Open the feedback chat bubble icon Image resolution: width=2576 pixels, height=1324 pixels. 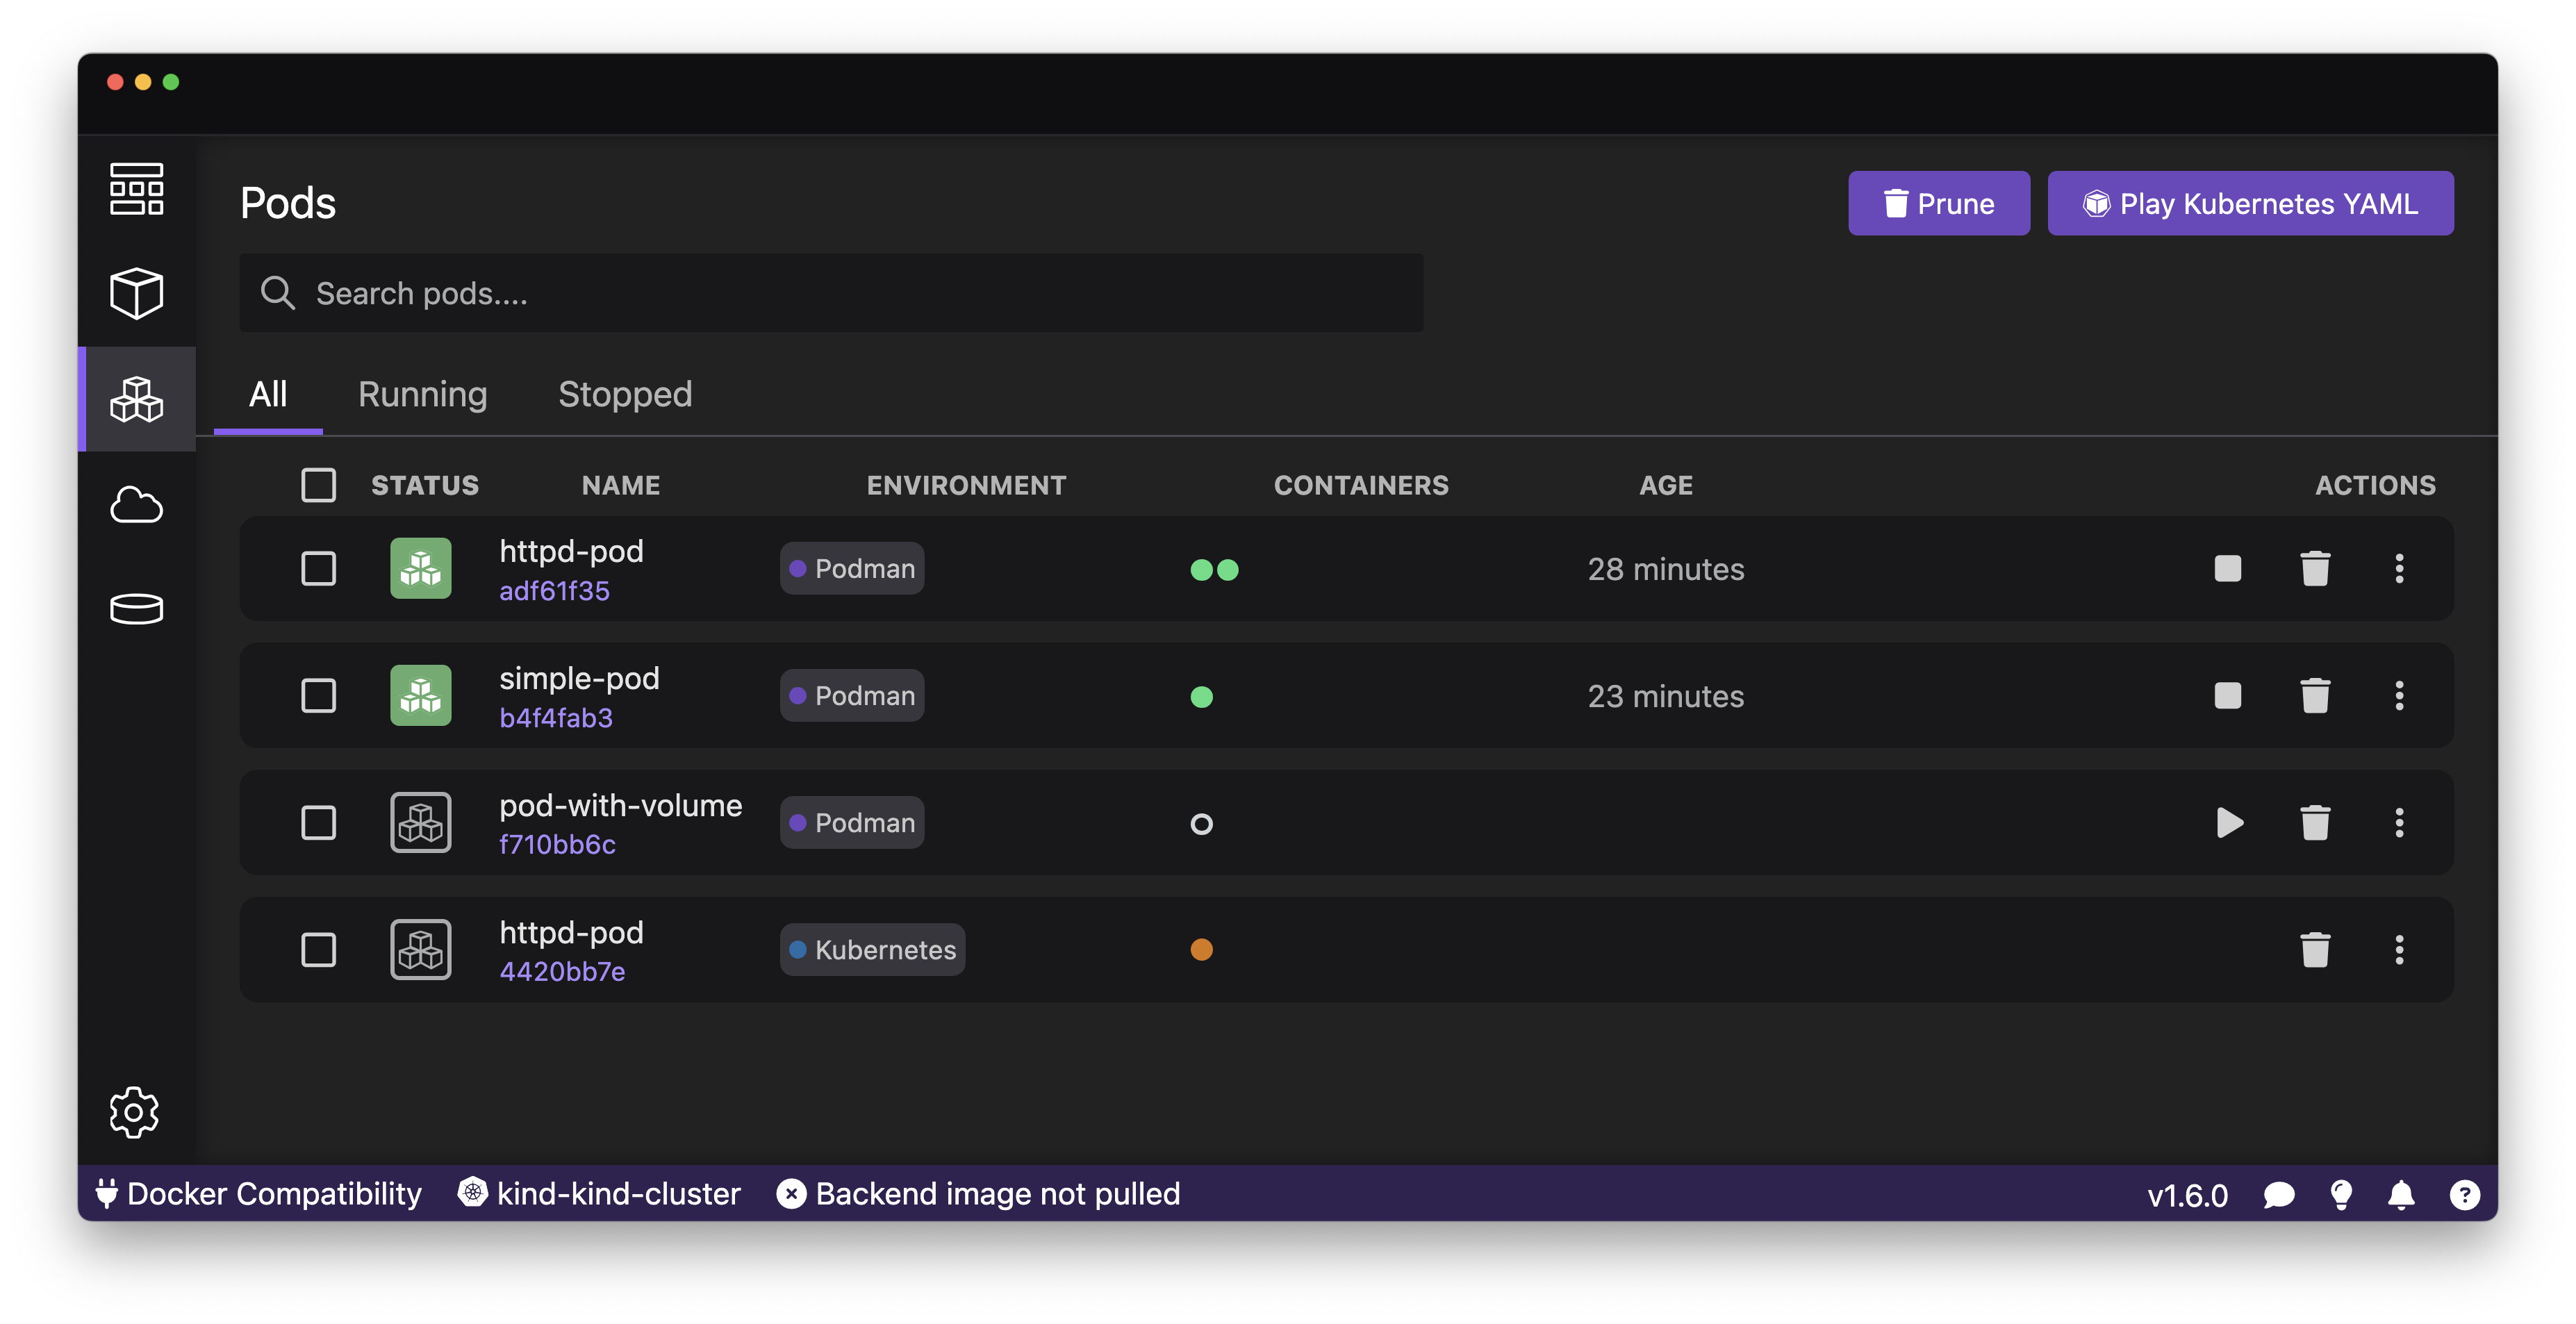tap(2279, 1195)
